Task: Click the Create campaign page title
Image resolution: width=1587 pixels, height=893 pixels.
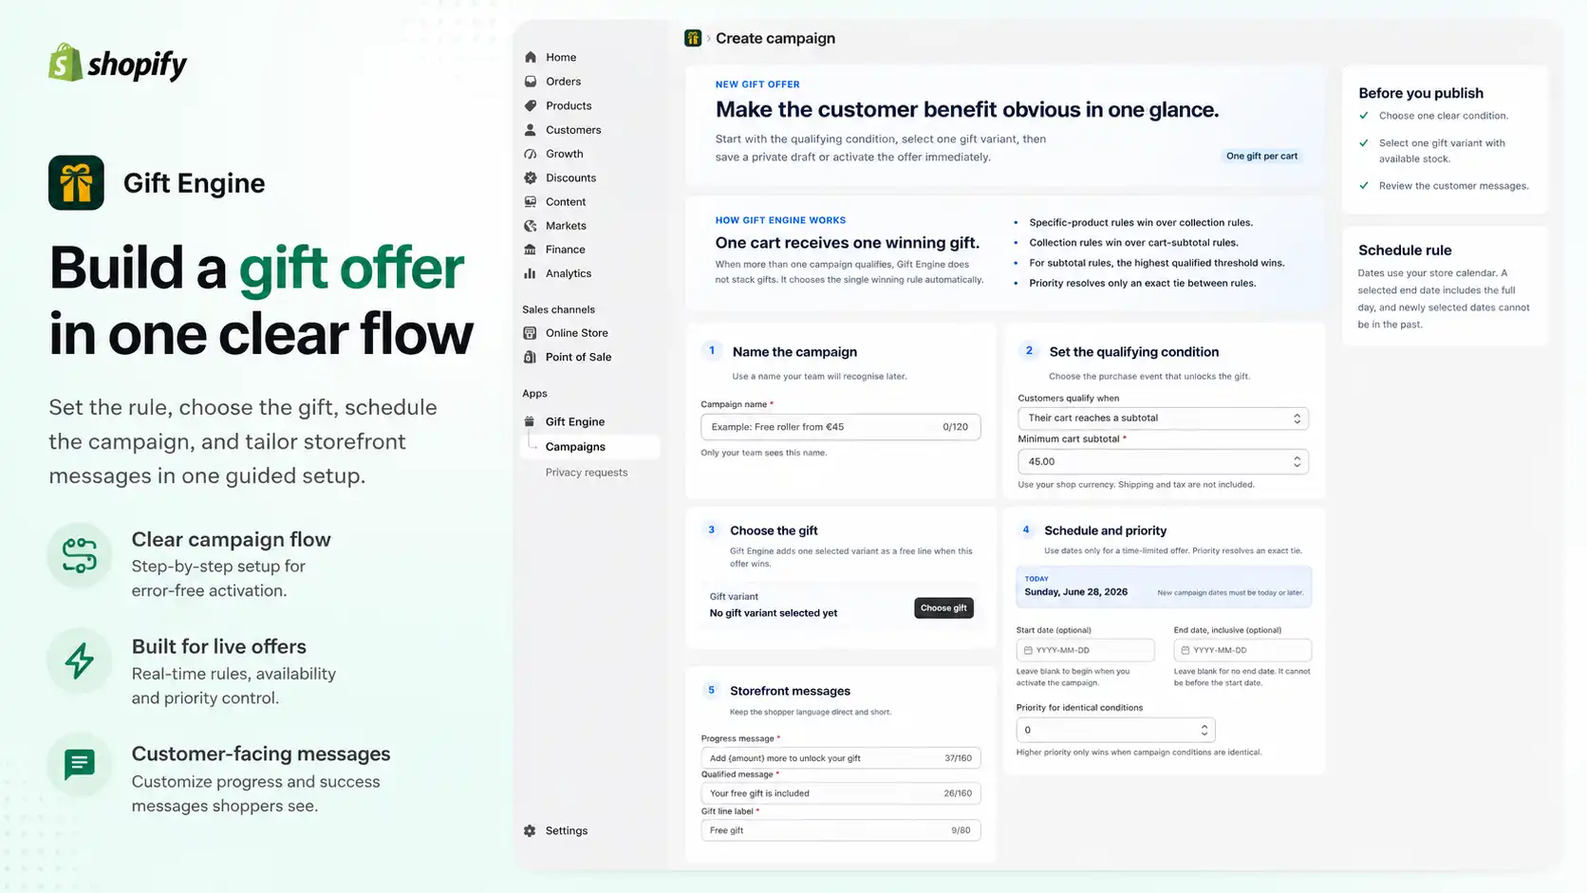Action: (775, 38)
